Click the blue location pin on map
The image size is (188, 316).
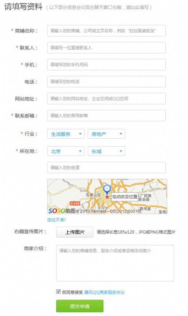tap(107, 190)
